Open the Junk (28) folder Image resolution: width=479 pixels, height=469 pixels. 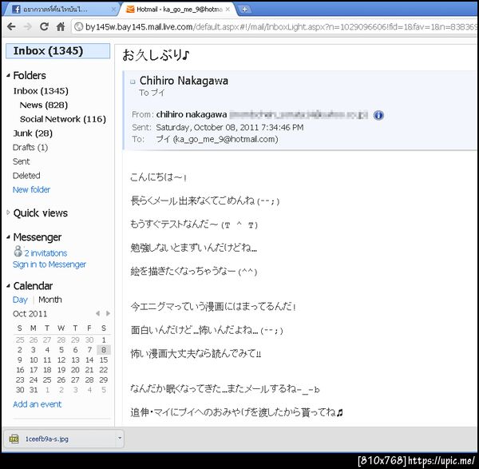[33, 133]
